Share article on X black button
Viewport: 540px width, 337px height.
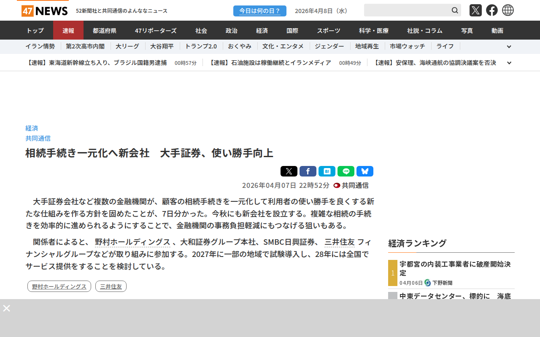[x=289, y=171]
